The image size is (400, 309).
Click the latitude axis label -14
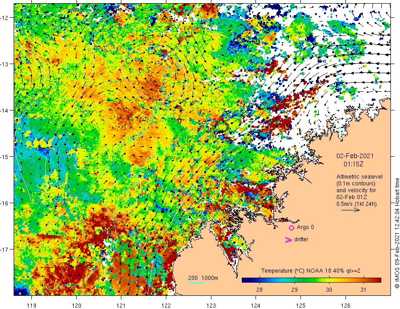(x=5, y=110)
